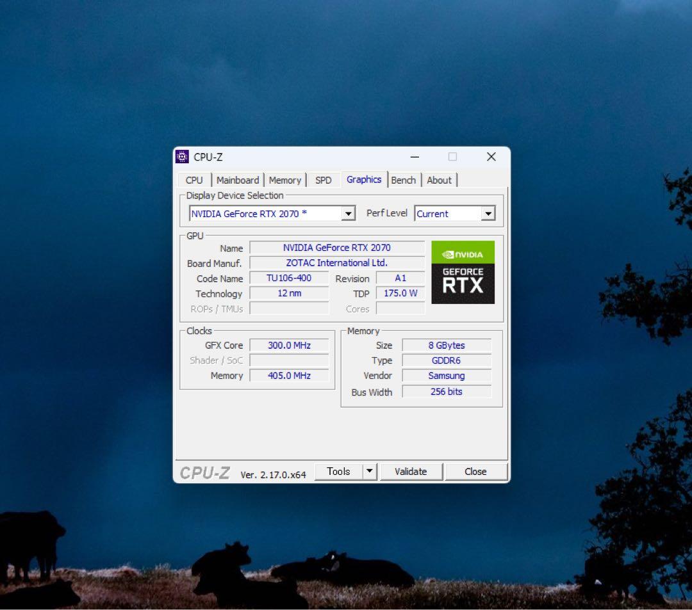The height and width of the screenshot is (610, 692).
Task: Switch to the CPU tab
Action: (x=194, y=180)
